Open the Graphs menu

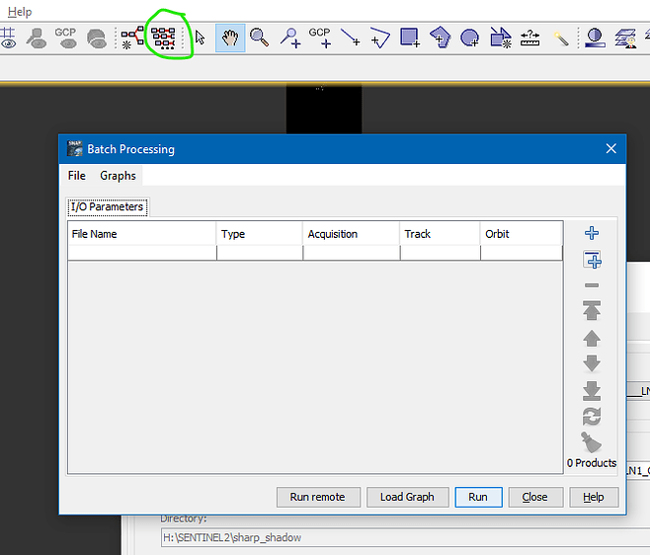[x=118, y=176]
